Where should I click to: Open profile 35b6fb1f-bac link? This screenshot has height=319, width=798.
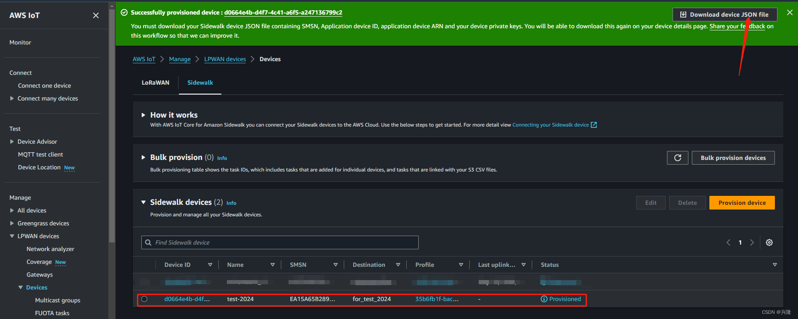coord(437,299)
